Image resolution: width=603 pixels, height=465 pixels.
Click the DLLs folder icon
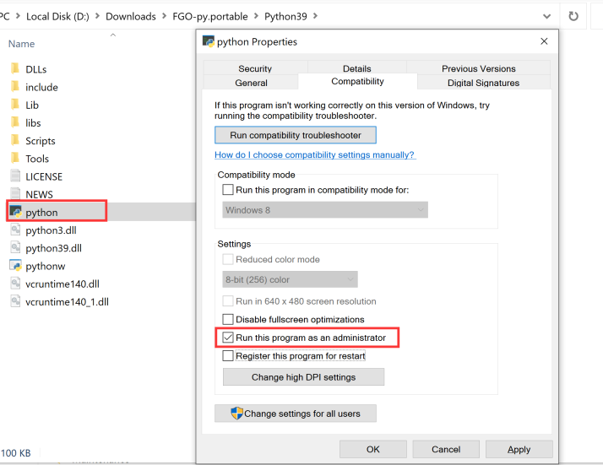[x=15, y=69]
